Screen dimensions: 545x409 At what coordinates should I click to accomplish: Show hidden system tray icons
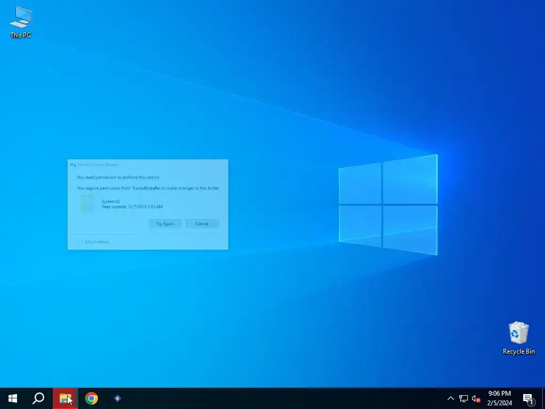[450, 398]
